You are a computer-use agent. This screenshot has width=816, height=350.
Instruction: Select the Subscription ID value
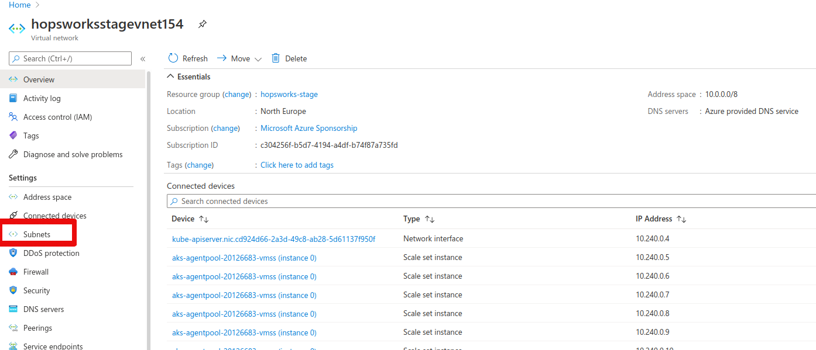point(329,145)
